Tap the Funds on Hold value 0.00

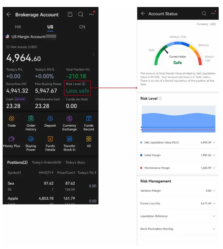[x=71, y=106]
